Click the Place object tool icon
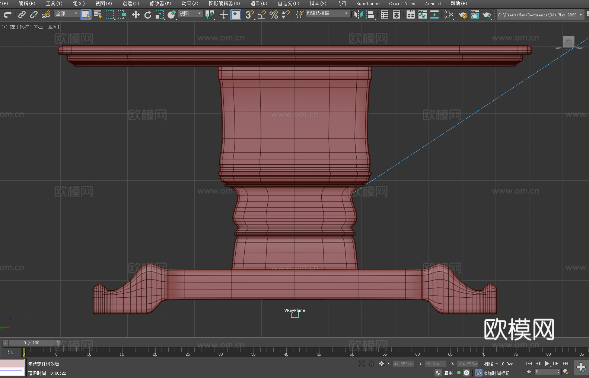Image resolution: width=589 pixels, height=378 pixels. pos(172,14)
